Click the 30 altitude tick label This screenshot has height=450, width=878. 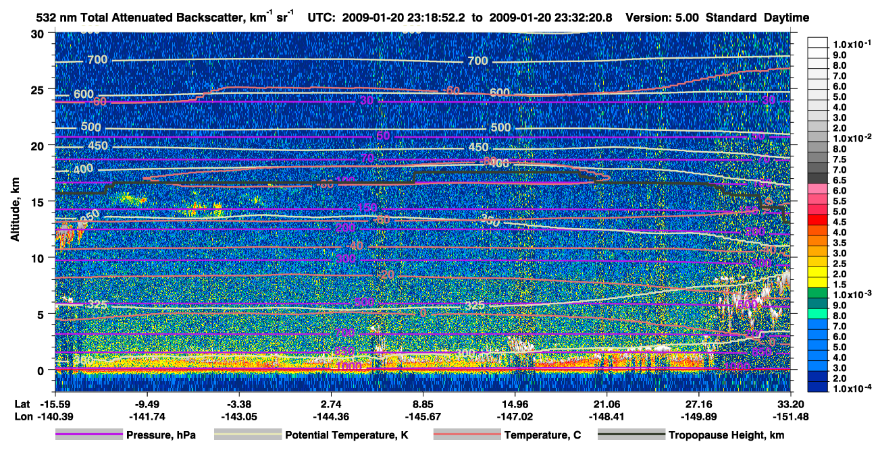[38, 33]
